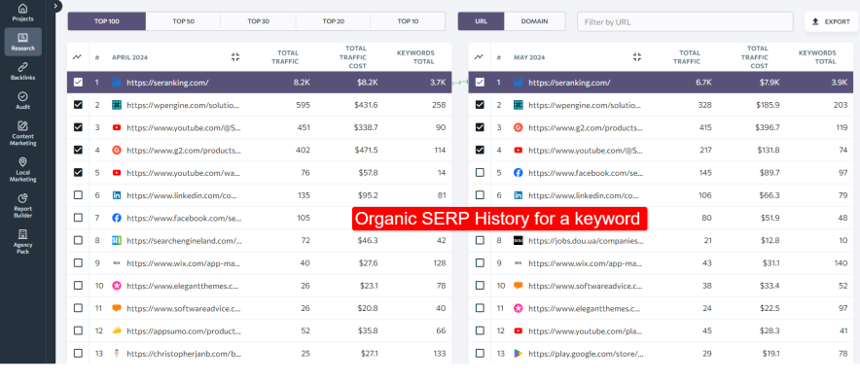Check christopherjanb.com row checkbox
This screenshot has width=860, height=380.
pyautogui.click(x=78, y=353)
